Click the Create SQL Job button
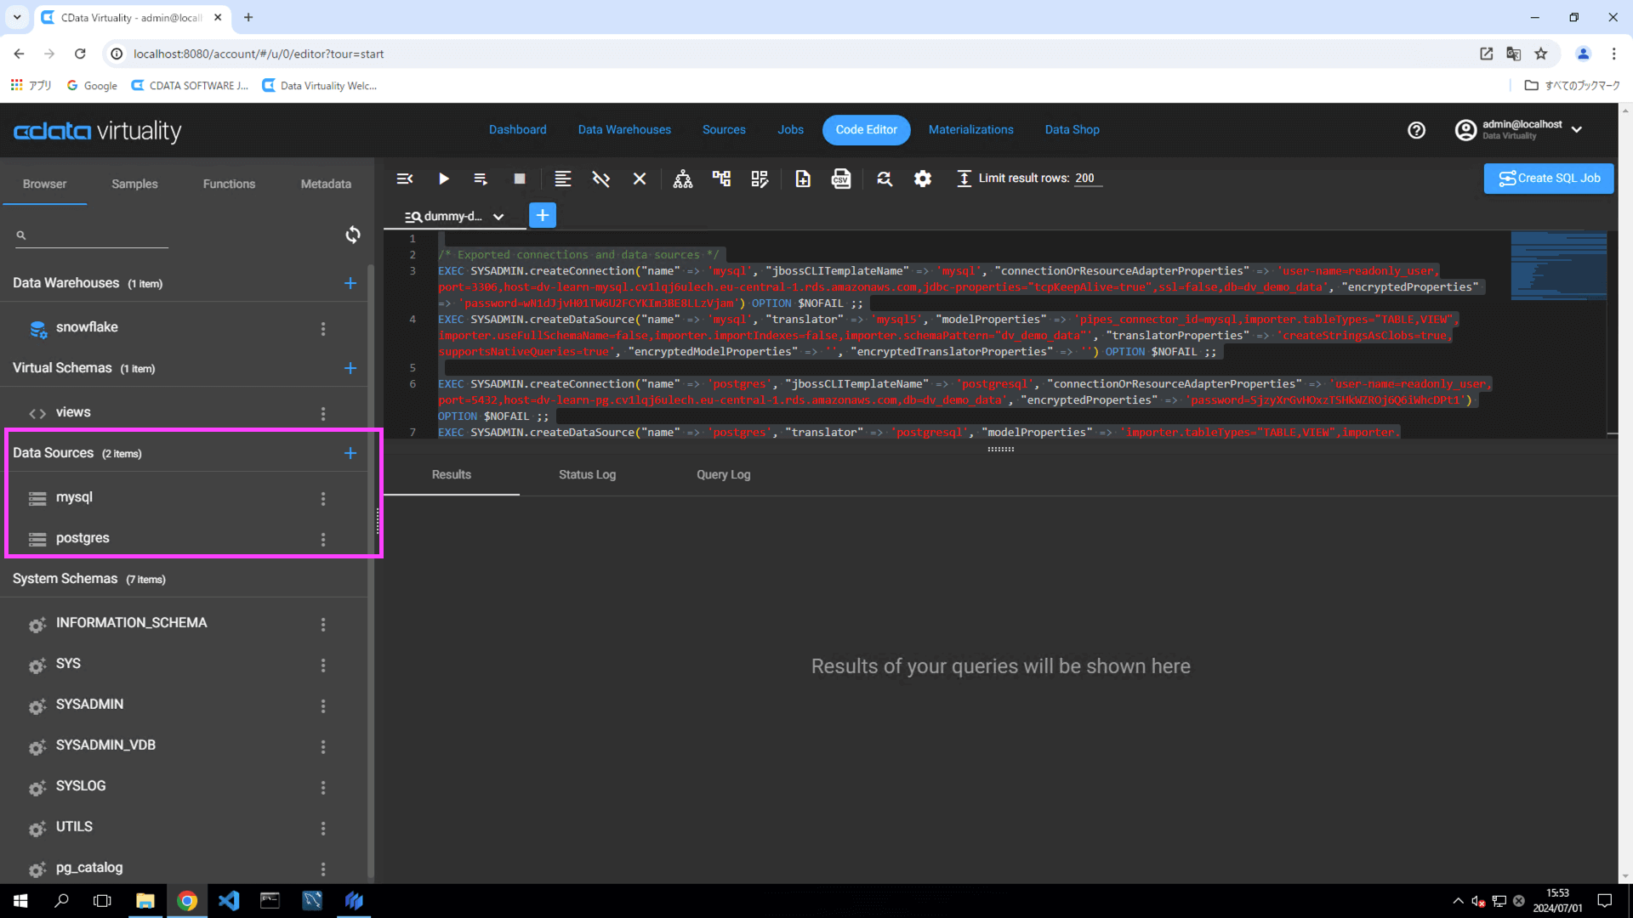Image resolution: width=1633 pixels, height=918 pixels. click(x=1548, y=178)
